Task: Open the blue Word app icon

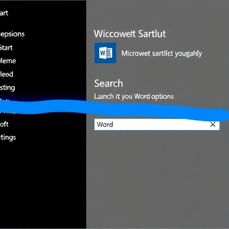Action: click(x=105, y=53)
